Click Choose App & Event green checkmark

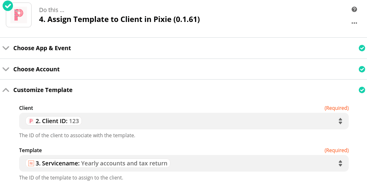(362, 48)
